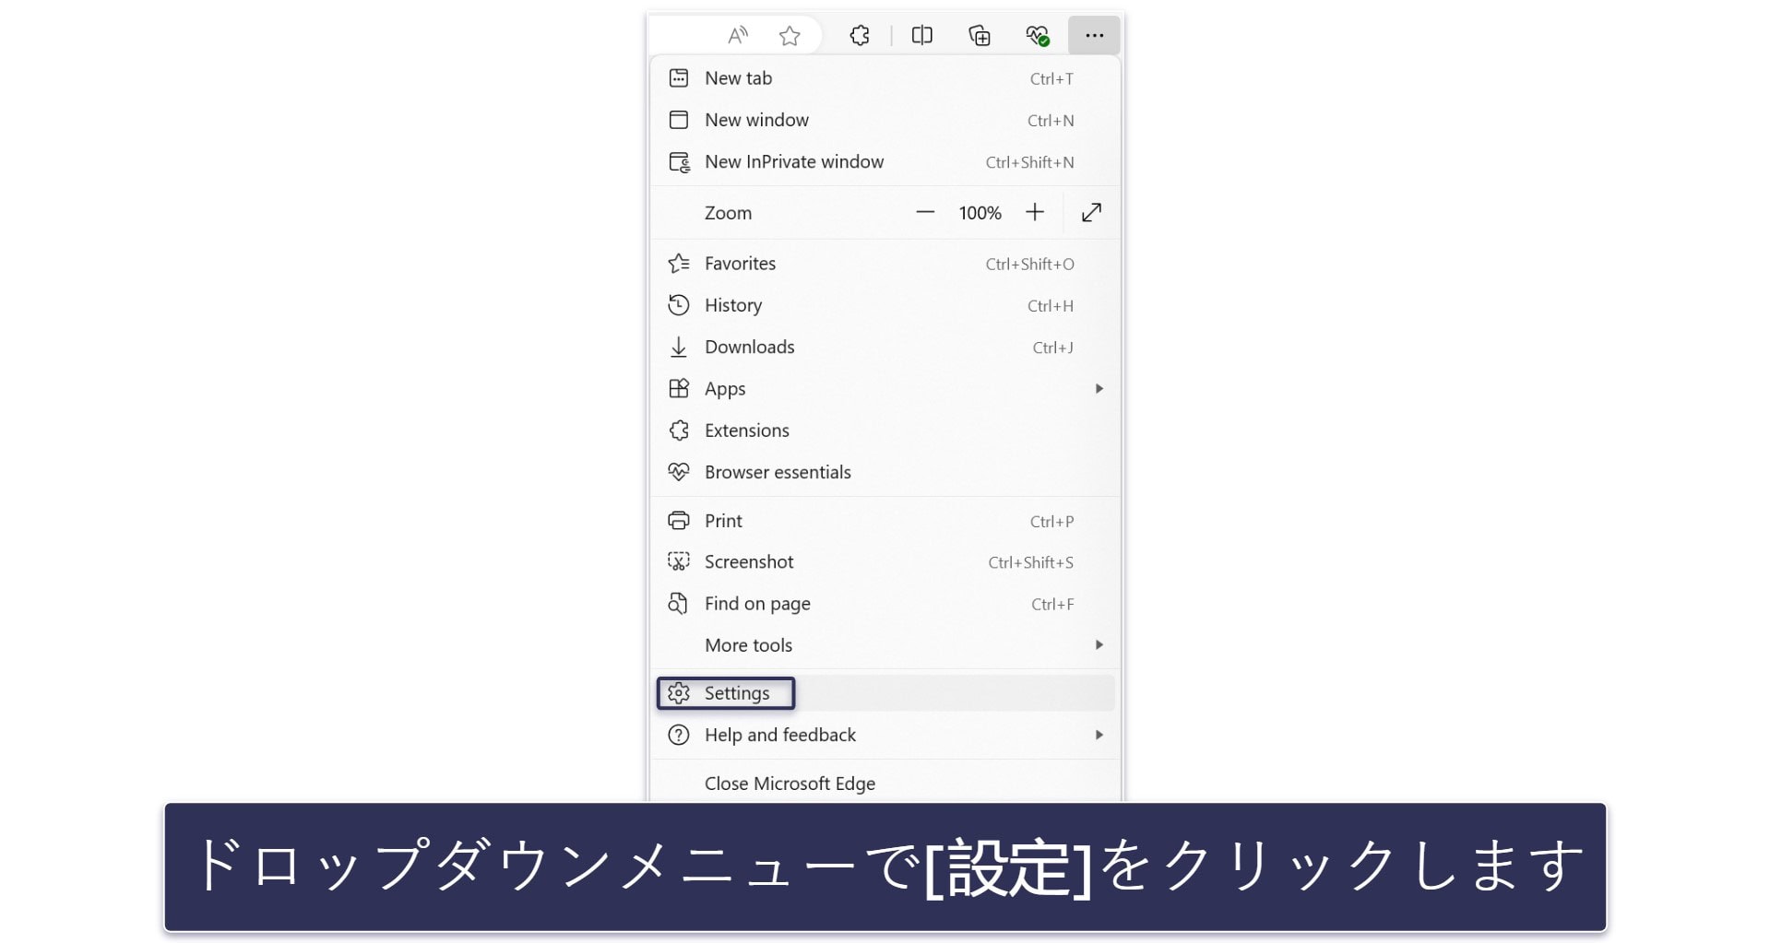The height and width of the screenshot is (943, 1770).
Task: Click the Ctrl+T shortcut text
Action: [1051, 79]
